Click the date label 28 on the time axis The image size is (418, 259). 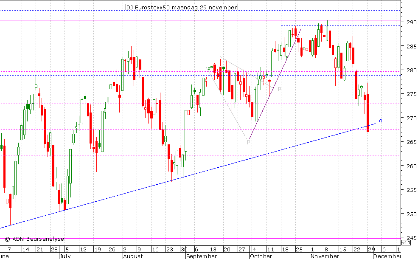coord(54,249)
